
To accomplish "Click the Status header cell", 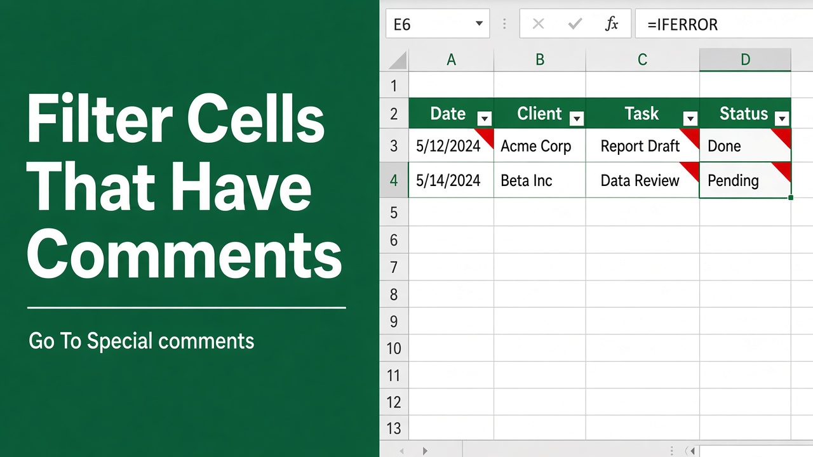I will pos(745,113).
